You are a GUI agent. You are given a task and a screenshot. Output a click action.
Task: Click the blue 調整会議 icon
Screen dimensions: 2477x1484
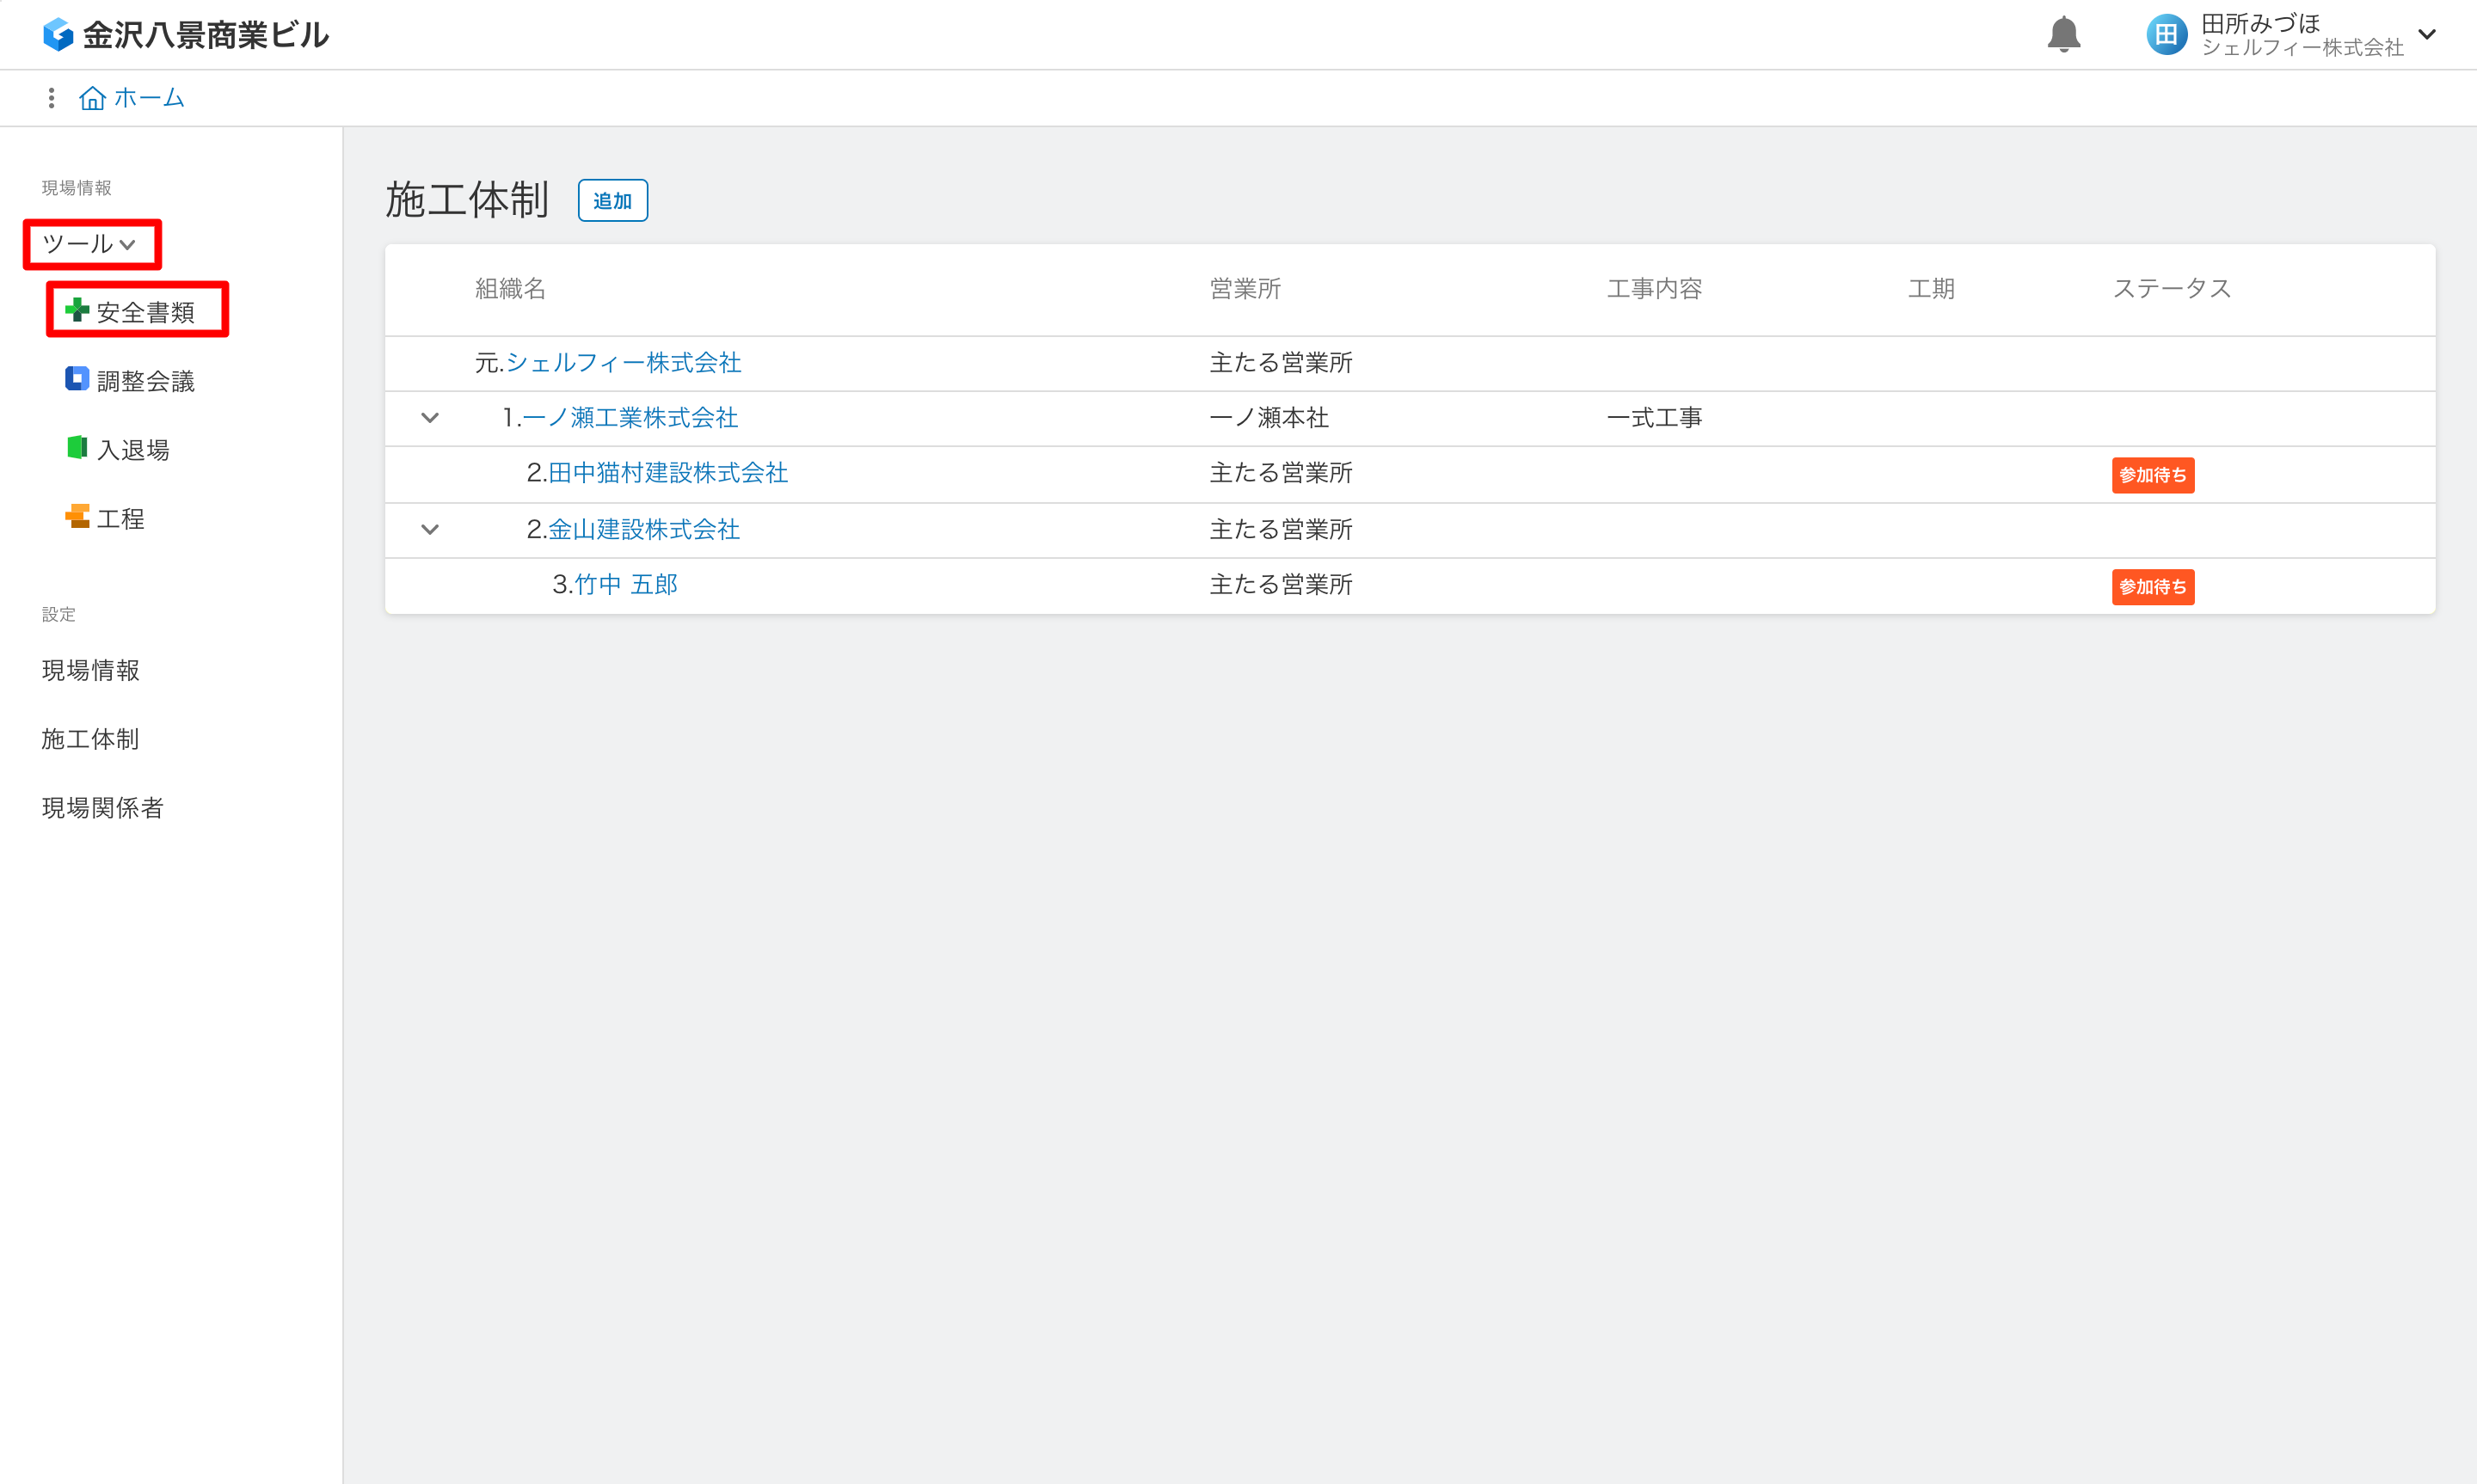(x=77, y=379)
